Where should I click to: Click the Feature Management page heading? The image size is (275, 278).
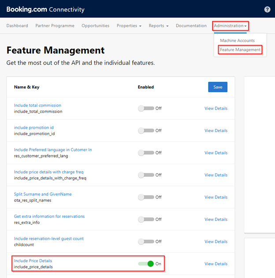(x=56, y=50)
